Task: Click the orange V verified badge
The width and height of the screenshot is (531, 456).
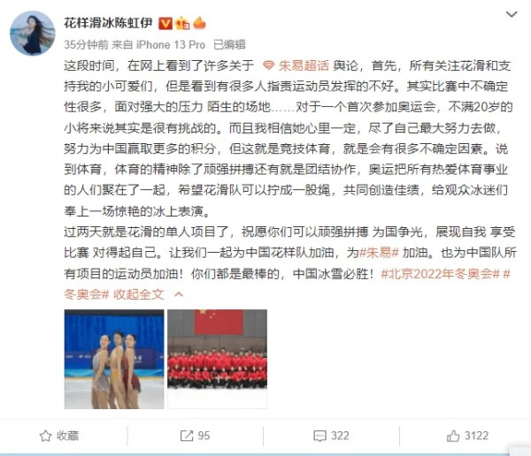Action: 165,24
